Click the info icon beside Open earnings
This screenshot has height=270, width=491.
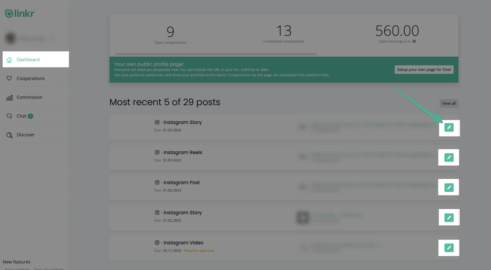pos(414,41)
